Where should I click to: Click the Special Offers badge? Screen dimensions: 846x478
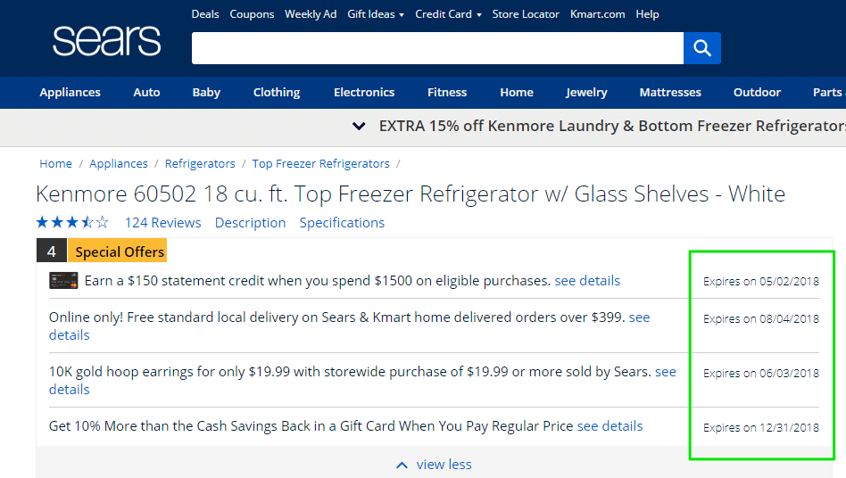pos(120,251)
